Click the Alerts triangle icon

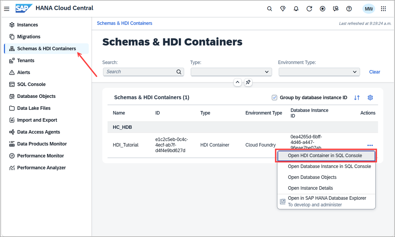(x=12, y=72)
